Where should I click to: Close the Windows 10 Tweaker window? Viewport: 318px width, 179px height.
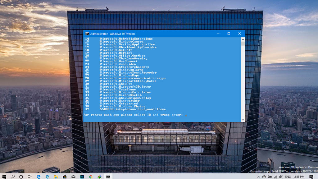pos(239,34)
